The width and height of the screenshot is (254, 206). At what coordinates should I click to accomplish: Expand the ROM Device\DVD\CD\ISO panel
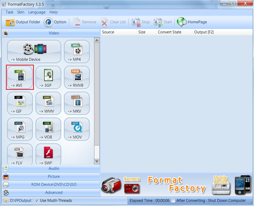click(x=51, y=185)
